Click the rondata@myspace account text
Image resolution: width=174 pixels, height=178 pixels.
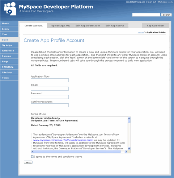136,2
